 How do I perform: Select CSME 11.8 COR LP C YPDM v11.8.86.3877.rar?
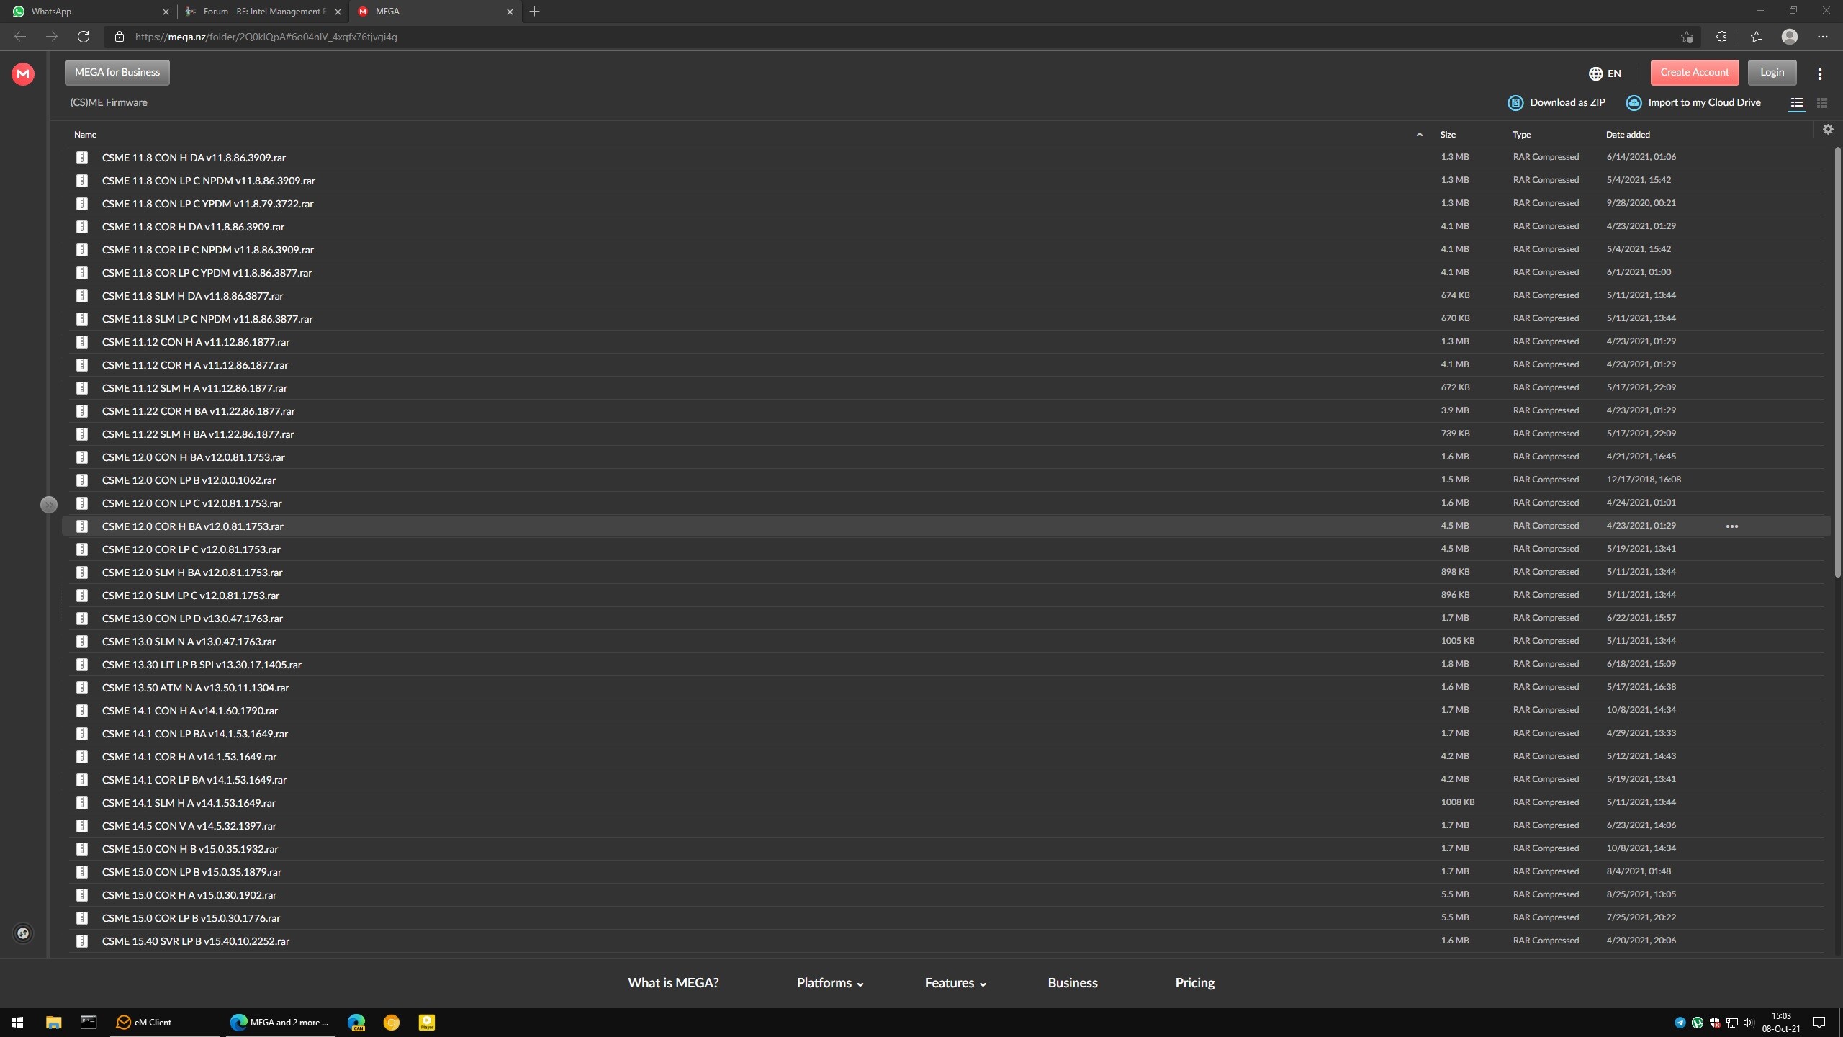(946, 272)
